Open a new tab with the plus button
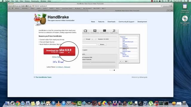 (x=168, y=11)
